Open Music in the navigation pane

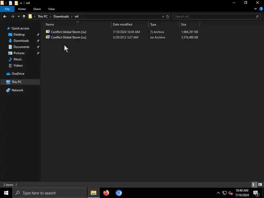(18, 59)
